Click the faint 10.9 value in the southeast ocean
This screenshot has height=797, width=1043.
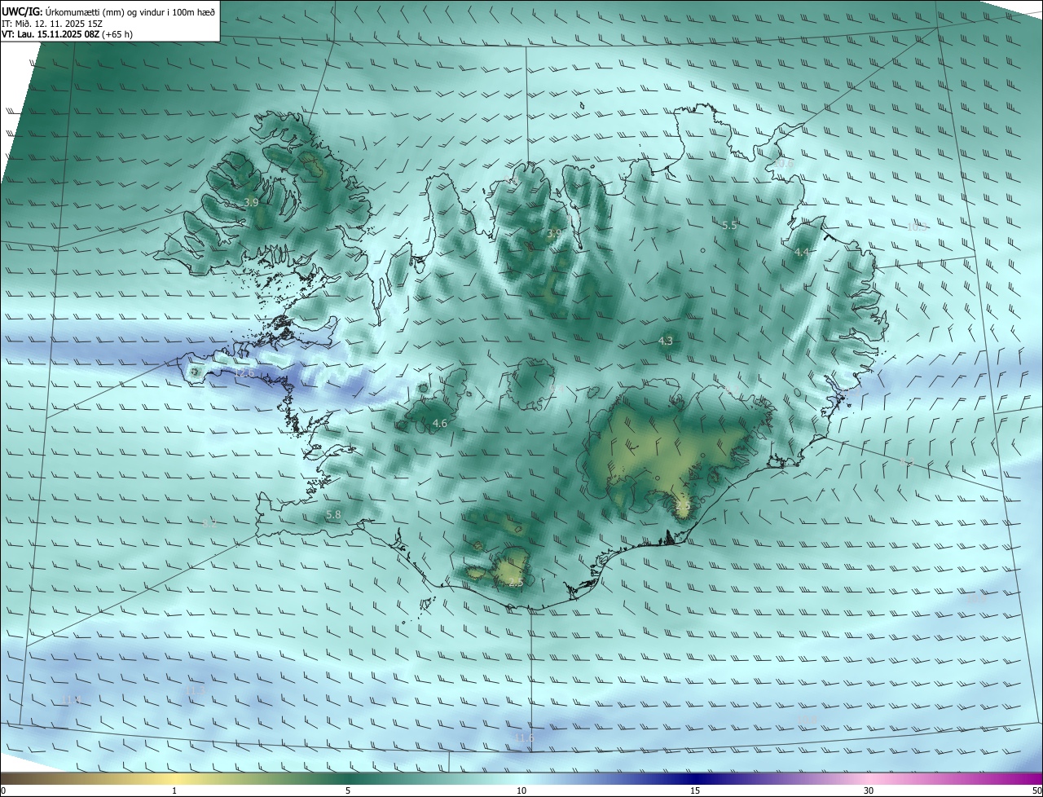(975, 598)
